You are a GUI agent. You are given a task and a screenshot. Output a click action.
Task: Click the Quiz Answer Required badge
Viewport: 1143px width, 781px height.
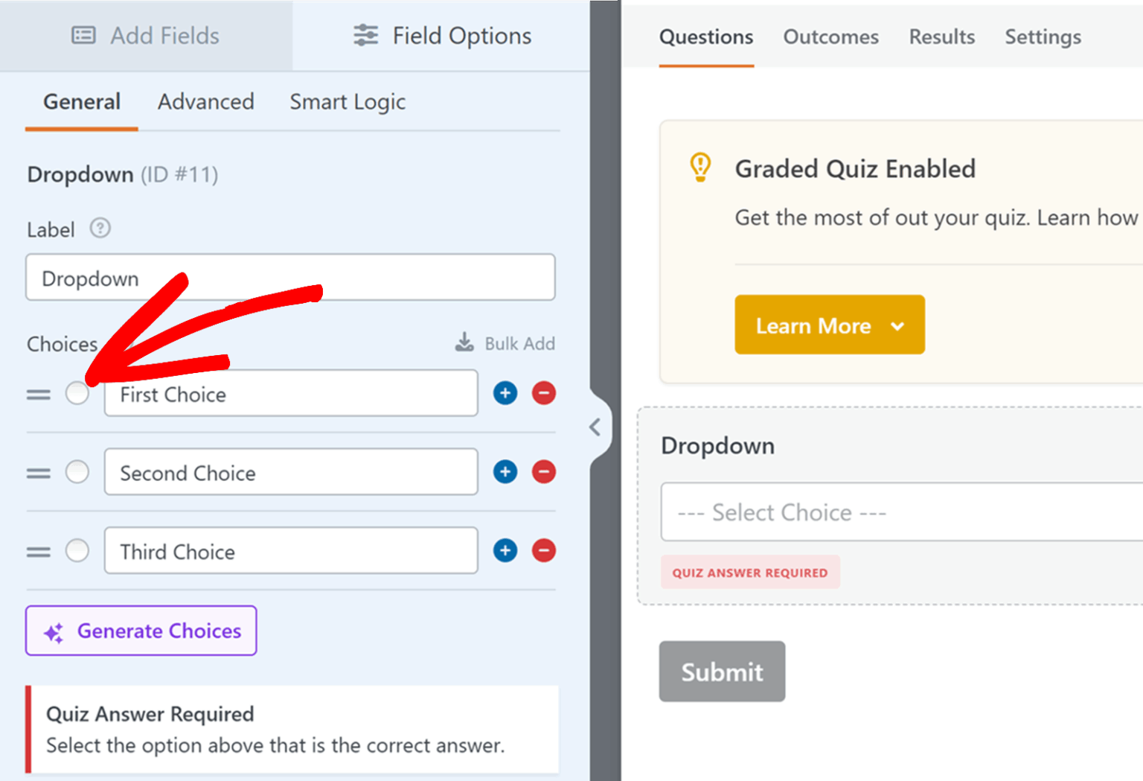[749, 572]
